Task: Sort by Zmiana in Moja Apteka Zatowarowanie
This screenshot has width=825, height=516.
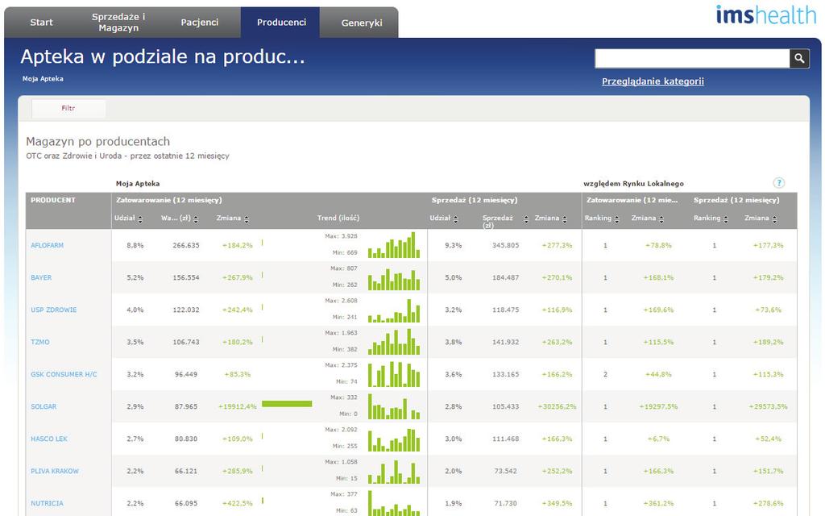Action: [247, 219]
